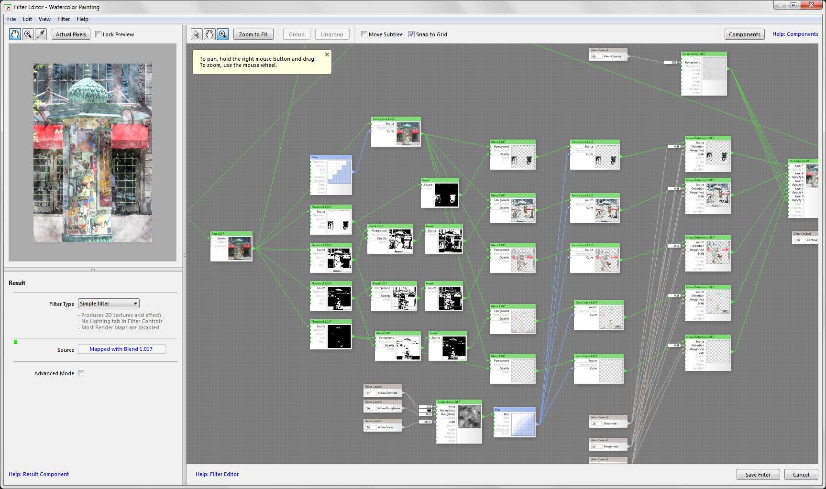Screen dimensions: 826x489
Task: Click the Contour slider control value field
Action: coord(799,240)
